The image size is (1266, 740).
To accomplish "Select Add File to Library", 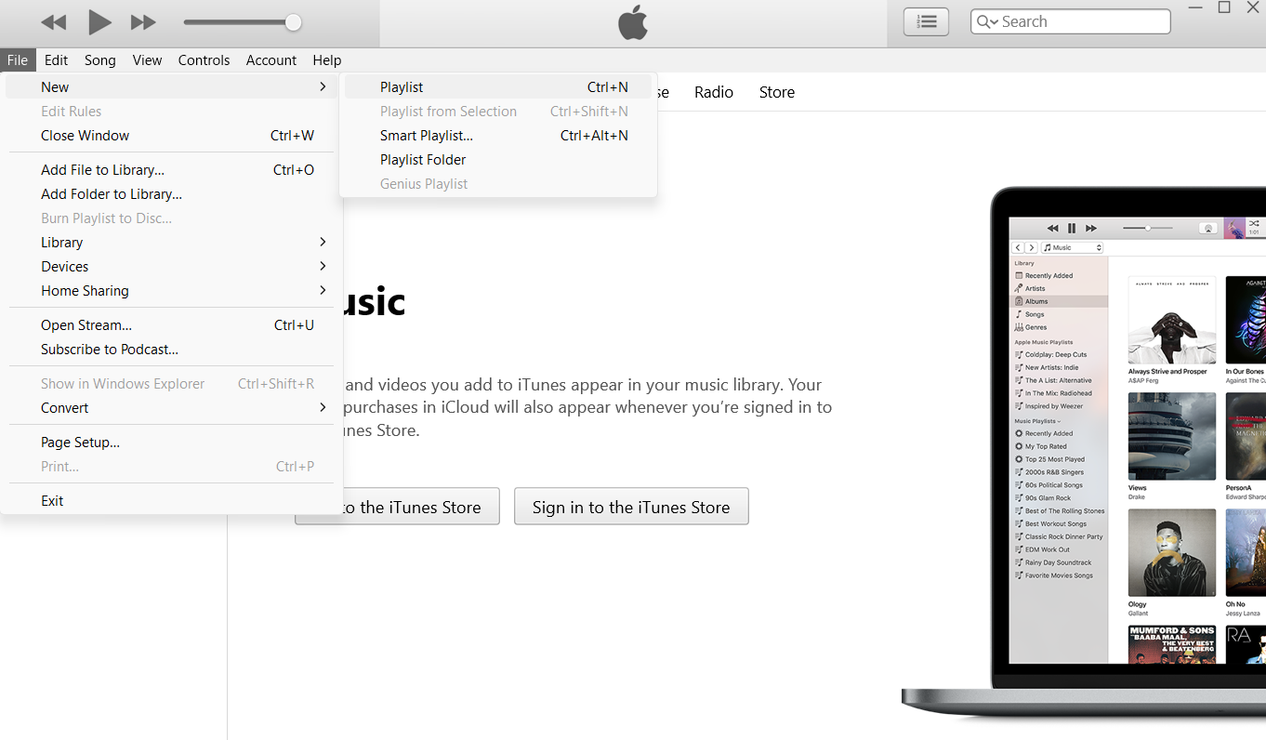I will (x=171, y=169).
